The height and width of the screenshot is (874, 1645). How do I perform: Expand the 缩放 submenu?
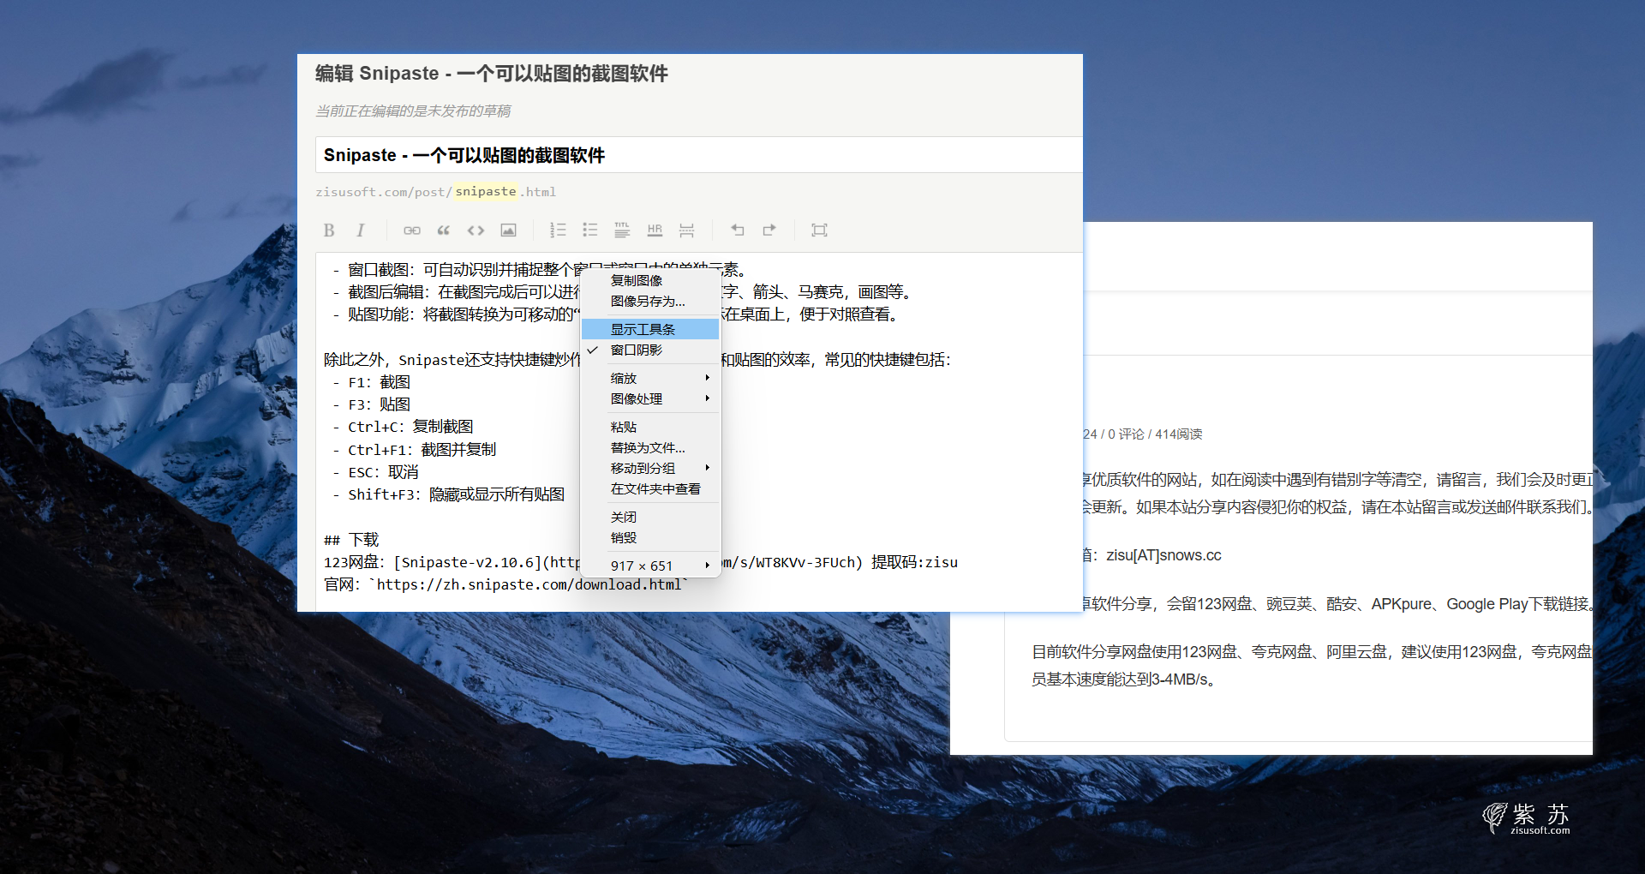[x=650, y=378]
